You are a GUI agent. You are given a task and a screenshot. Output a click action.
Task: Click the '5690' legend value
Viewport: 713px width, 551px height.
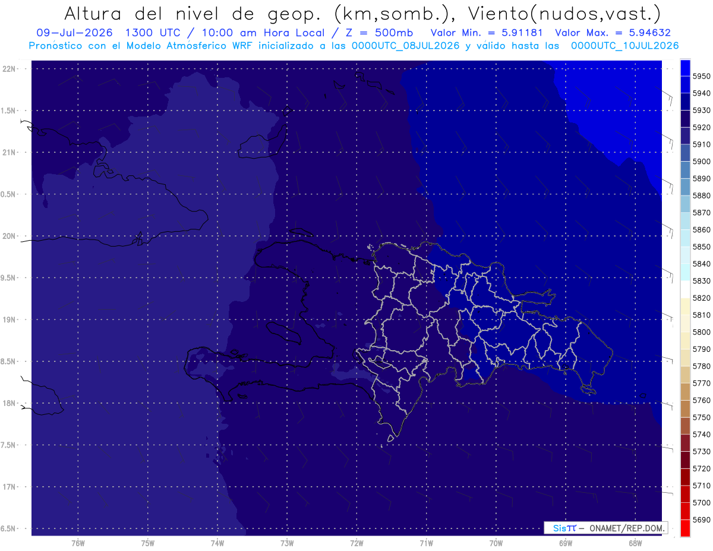coord(702,519)
